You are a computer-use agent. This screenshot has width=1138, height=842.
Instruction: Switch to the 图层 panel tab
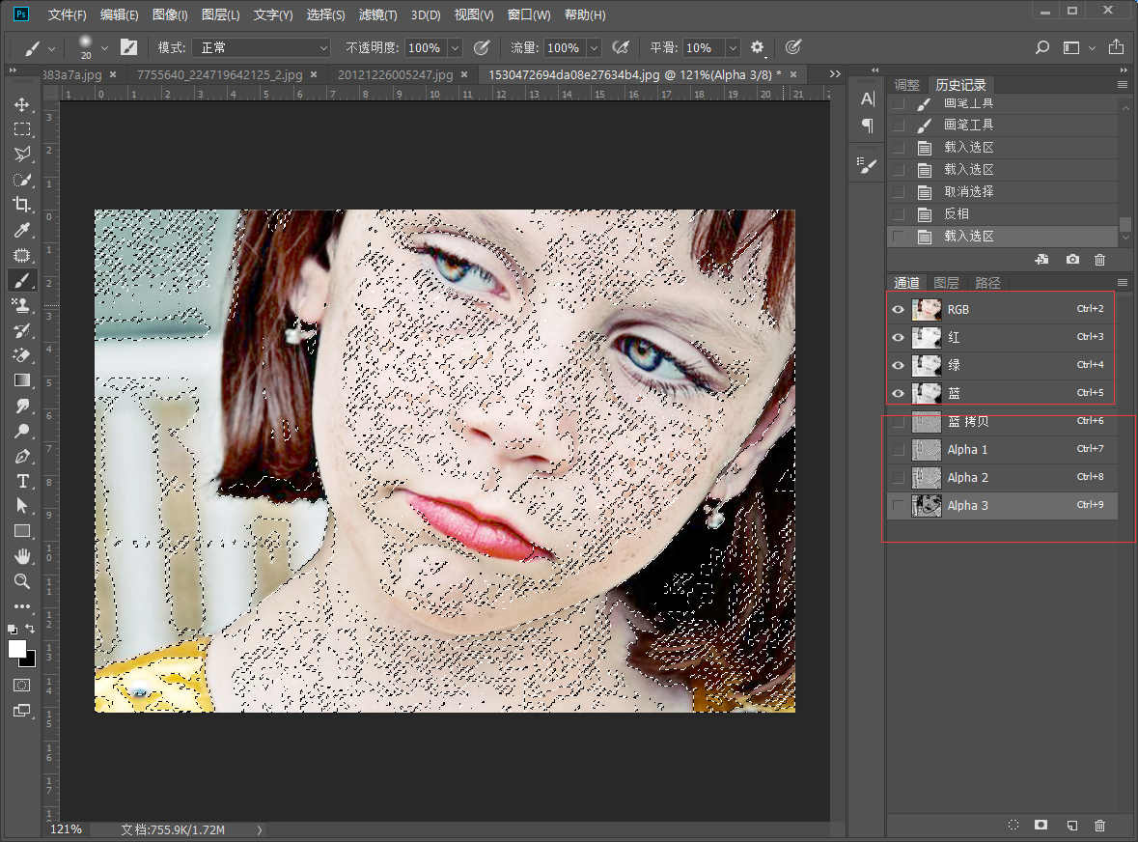tap(946, 283)
